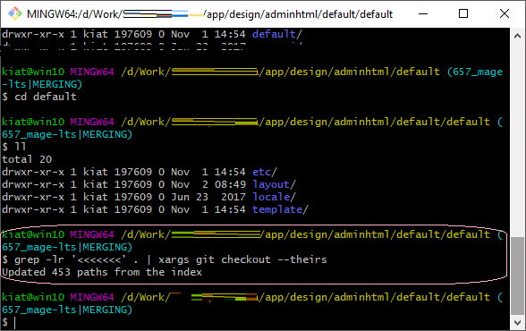Click the scrollbar down arrow
Viewport: 526px width, 331px height.
[x=517, y=323]
